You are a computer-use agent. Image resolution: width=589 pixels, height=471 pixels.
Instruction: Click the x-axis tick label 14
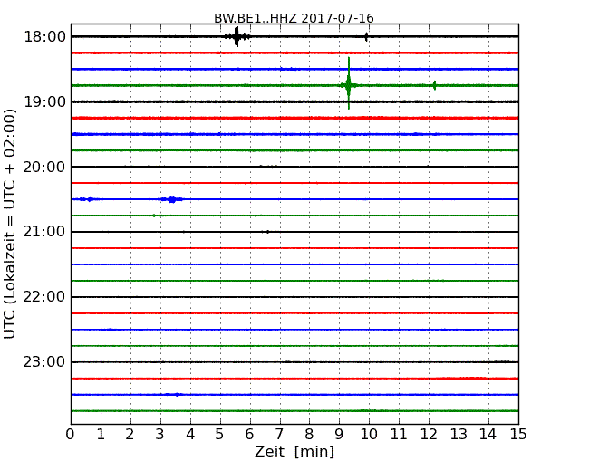[x=488, y=434]
